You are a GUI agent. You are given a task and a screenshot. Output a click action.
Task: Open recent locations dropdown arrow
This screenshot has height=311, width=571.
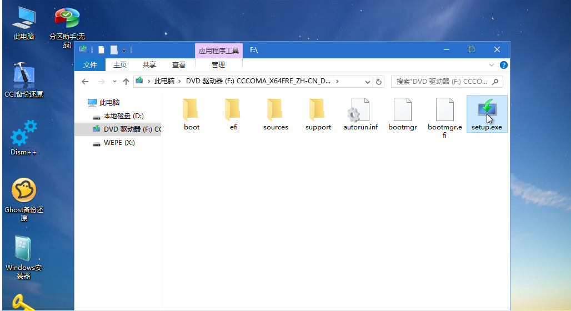pyautogui.click(x=114, y=82)
